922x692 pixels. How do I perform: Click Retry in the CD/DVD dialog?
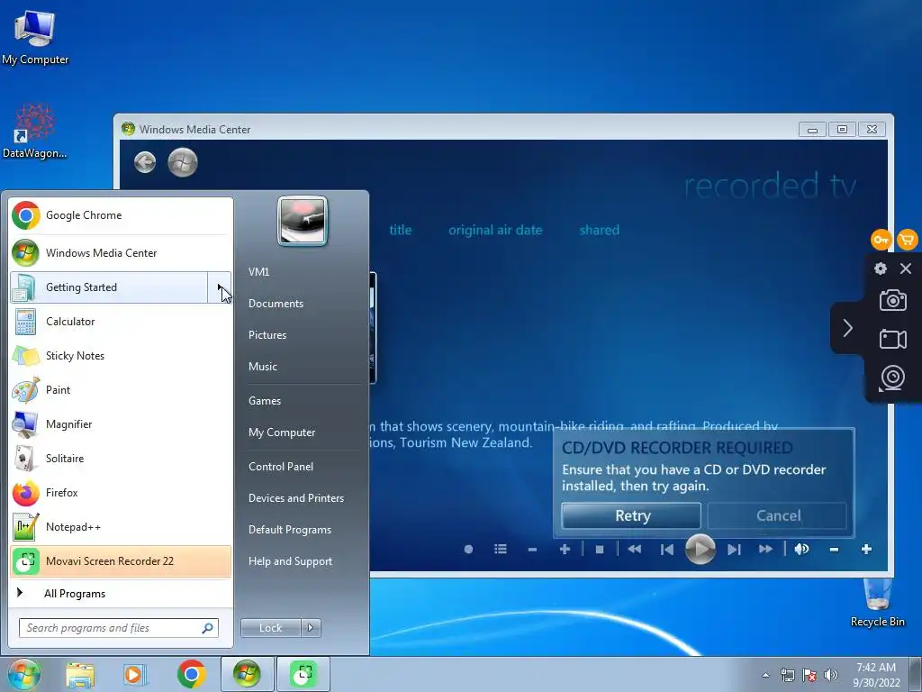pos(631,516)
